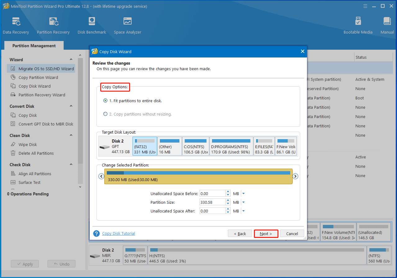This screenshot has width=397, height=278.
Task: Choose Delete All Partitions in the sidebar
Action: click(36, 153)
